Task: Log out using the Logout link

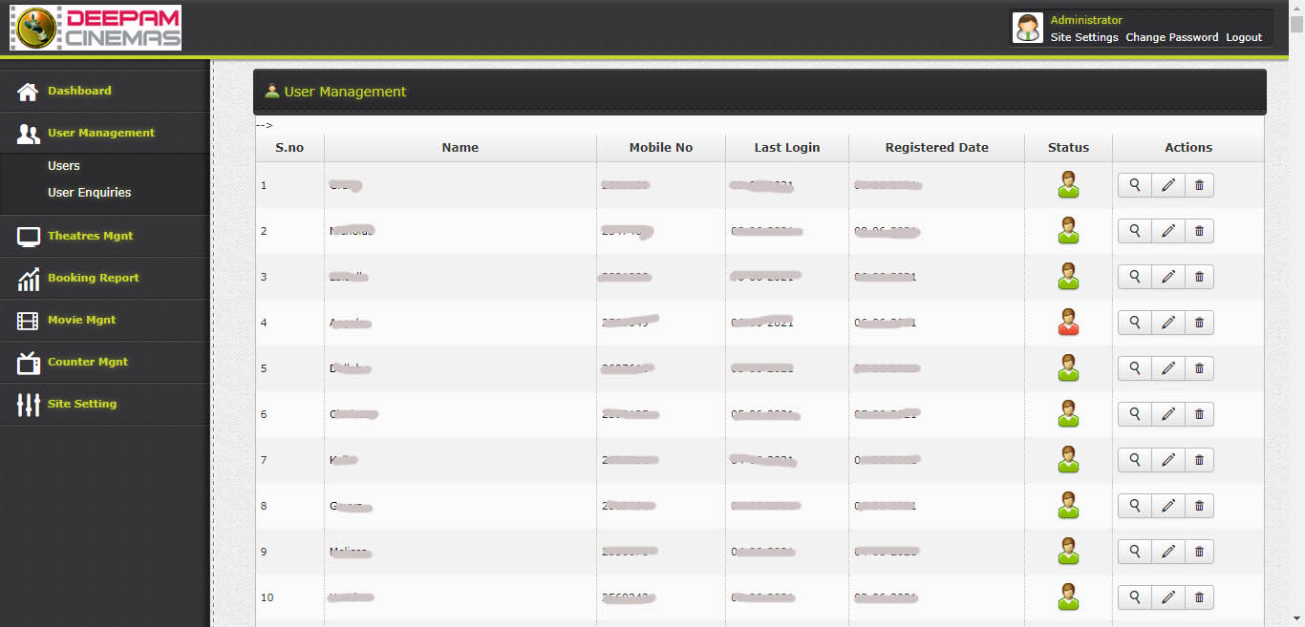Action: point(1244,37)
